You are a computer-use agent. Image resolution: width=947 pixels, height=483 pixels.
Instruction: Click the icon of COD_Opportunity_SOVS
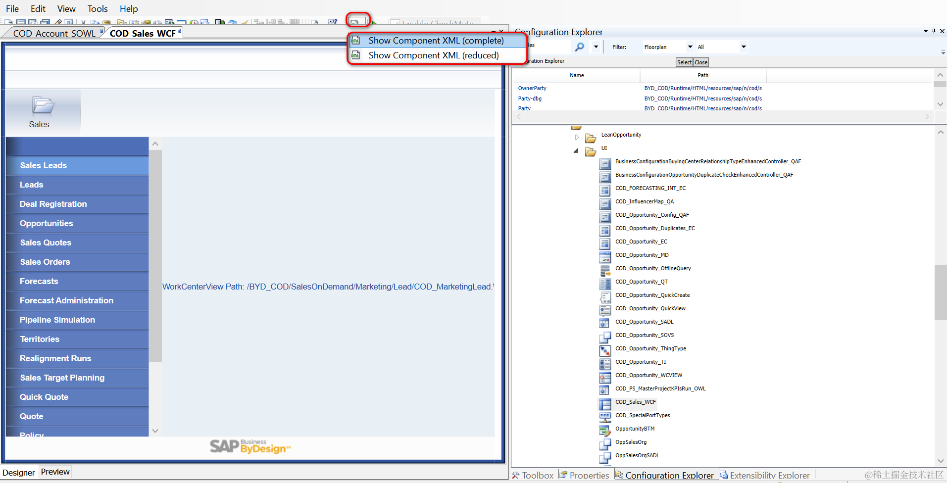tap(605, 337)
